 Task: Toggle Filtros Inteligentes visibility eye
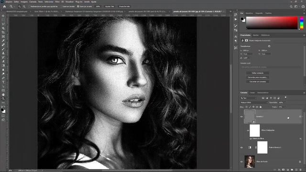click(248, 130)
